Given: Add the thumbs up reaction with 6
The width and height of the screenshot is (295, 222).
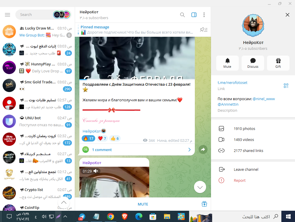Looking at the screenshot, I should coord(115,138).
